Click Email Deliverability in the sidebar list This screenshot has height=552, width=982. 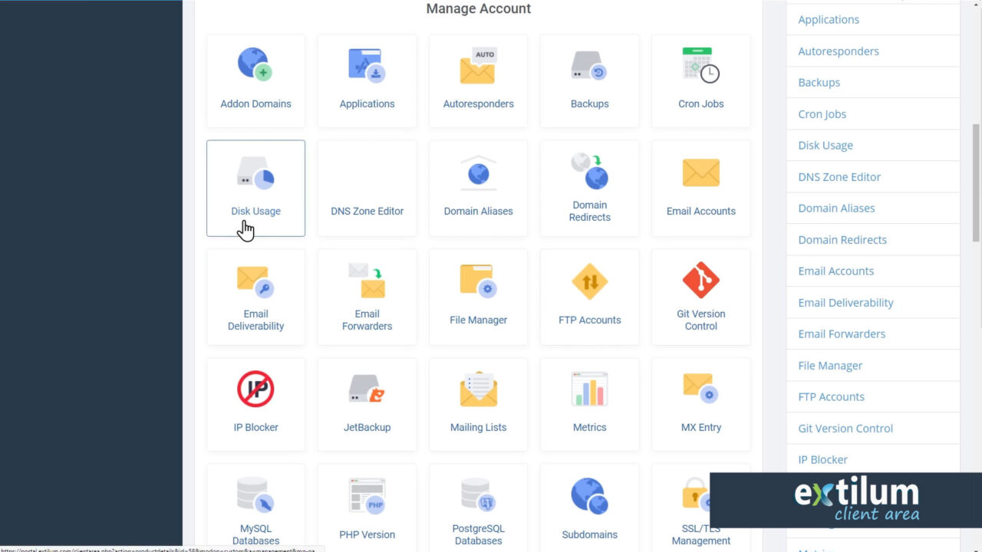coord(845,302)
